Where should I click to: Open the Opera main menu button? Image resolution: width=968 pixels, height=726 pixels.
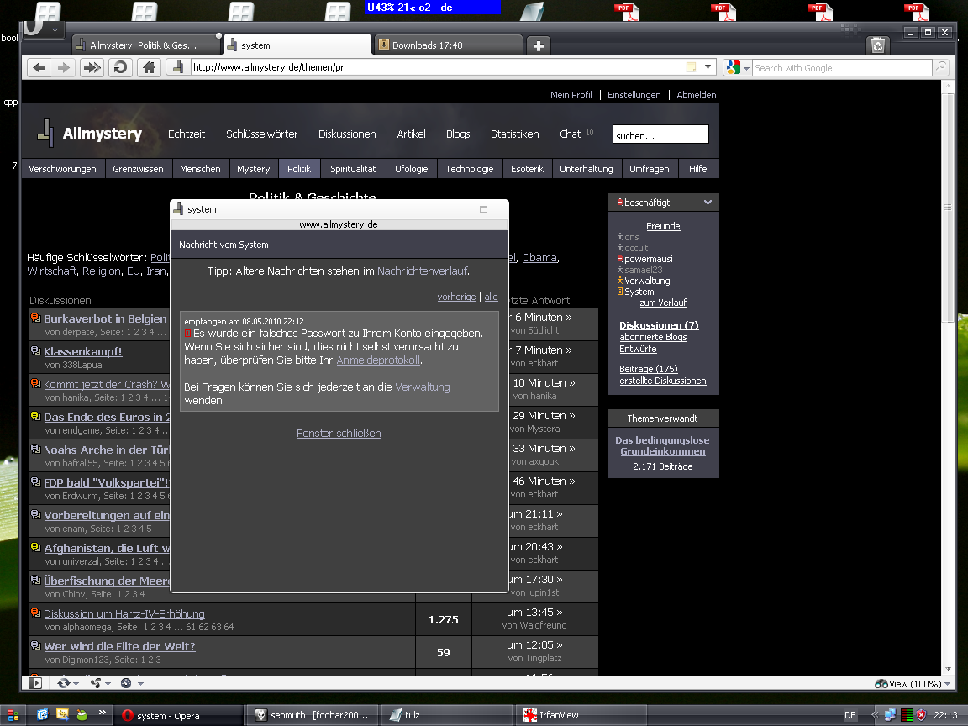click(43, 29)
